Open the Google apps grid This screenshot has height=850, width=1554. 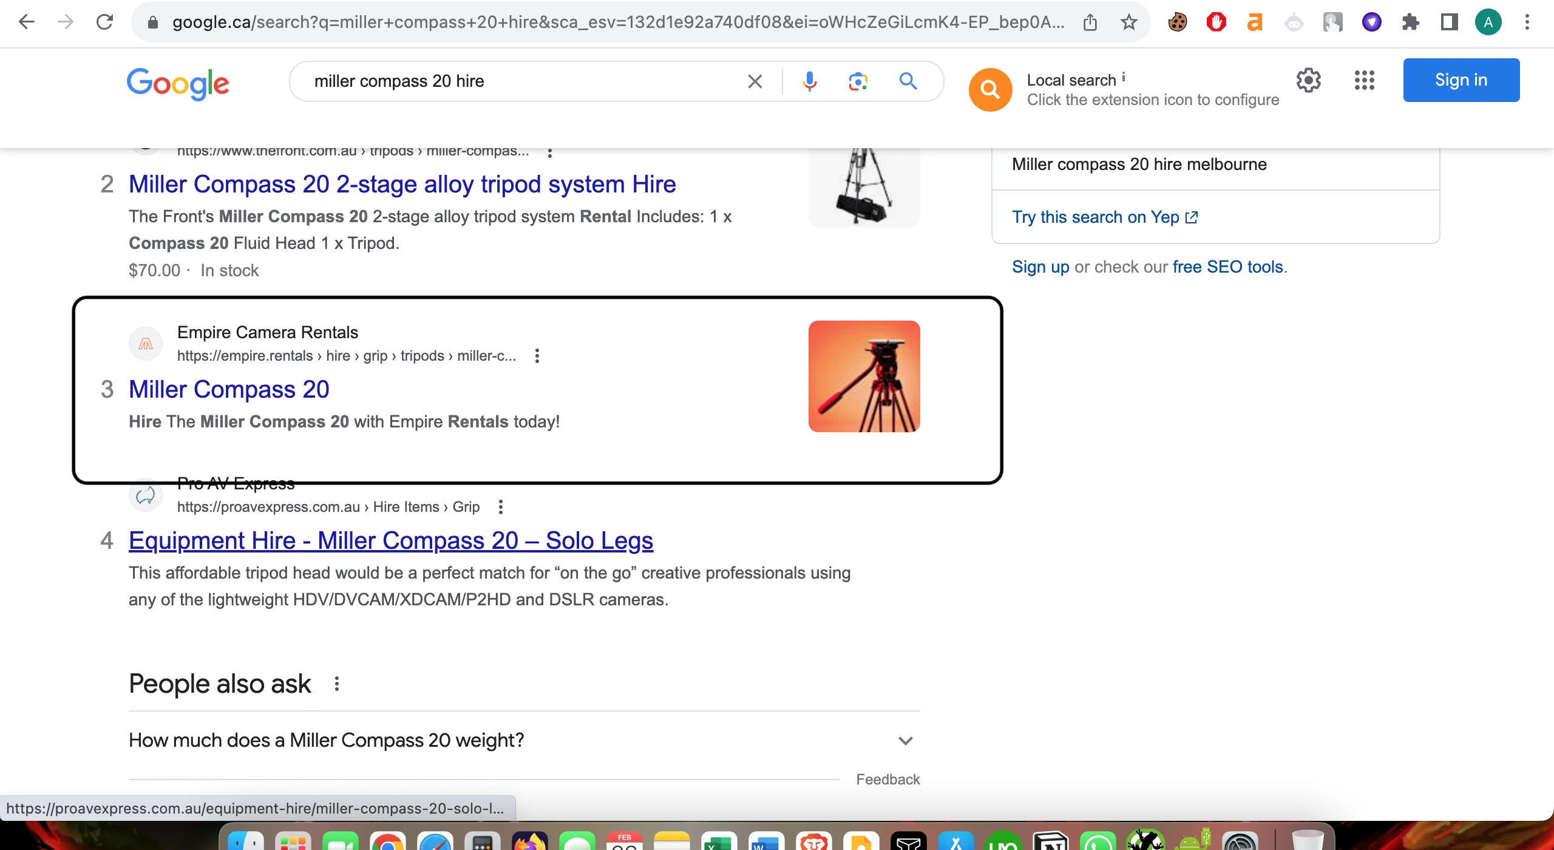1364,80
